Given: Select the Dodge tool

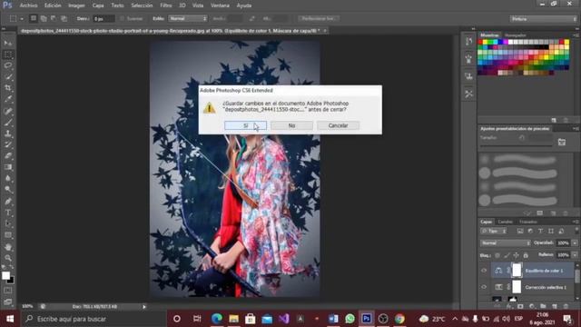Looking at the screenshot, I should pos(8,190).
